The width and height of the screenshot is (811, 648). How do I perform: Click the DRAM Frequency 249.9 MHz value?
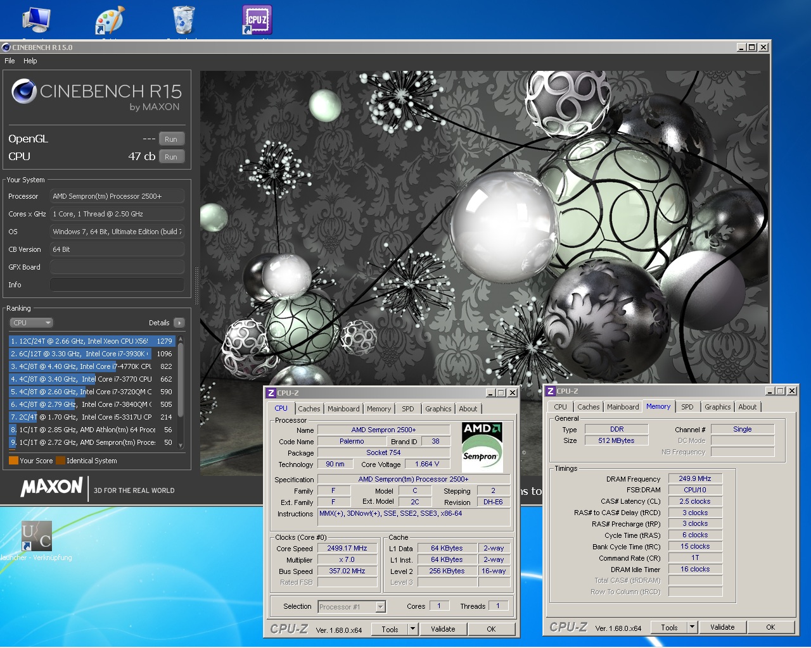tap(695, 479)
